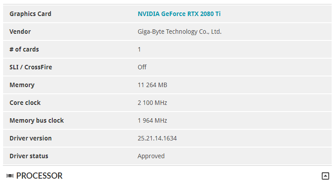Click the "# of cards" row label
333x180 pixels.
[x=24, y=49]
